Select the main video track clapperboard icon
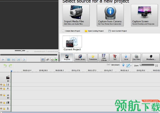This screenshot has height=113, width=160. (x=8, y=77)
